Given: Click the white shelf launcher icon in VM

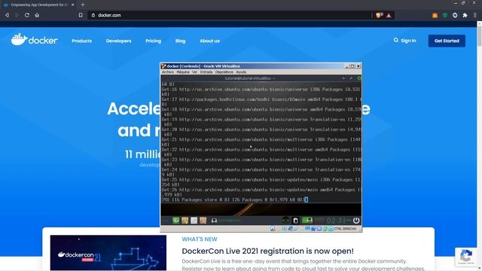Looking at the screenshot, I should 194,221.
